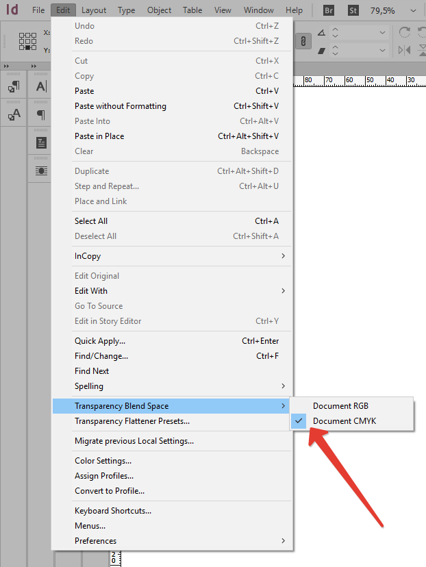426x567 pixels.
Task: Click the flip horizontal icon
Action: click(404, 50)
